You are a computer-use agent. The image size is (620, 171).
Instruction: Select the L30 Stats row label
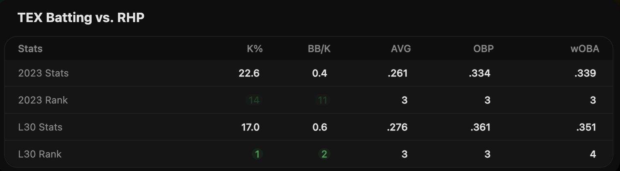point(40,127)
